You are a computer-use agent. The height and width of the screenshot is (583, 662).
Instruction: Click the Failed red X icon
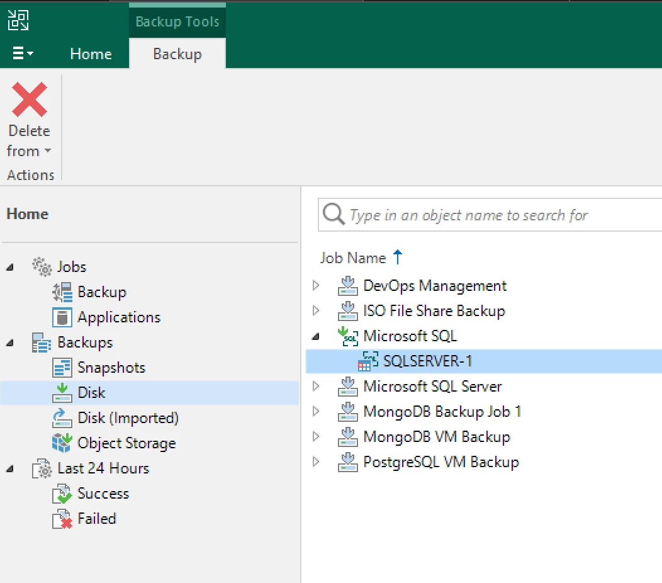pos(62,519)
